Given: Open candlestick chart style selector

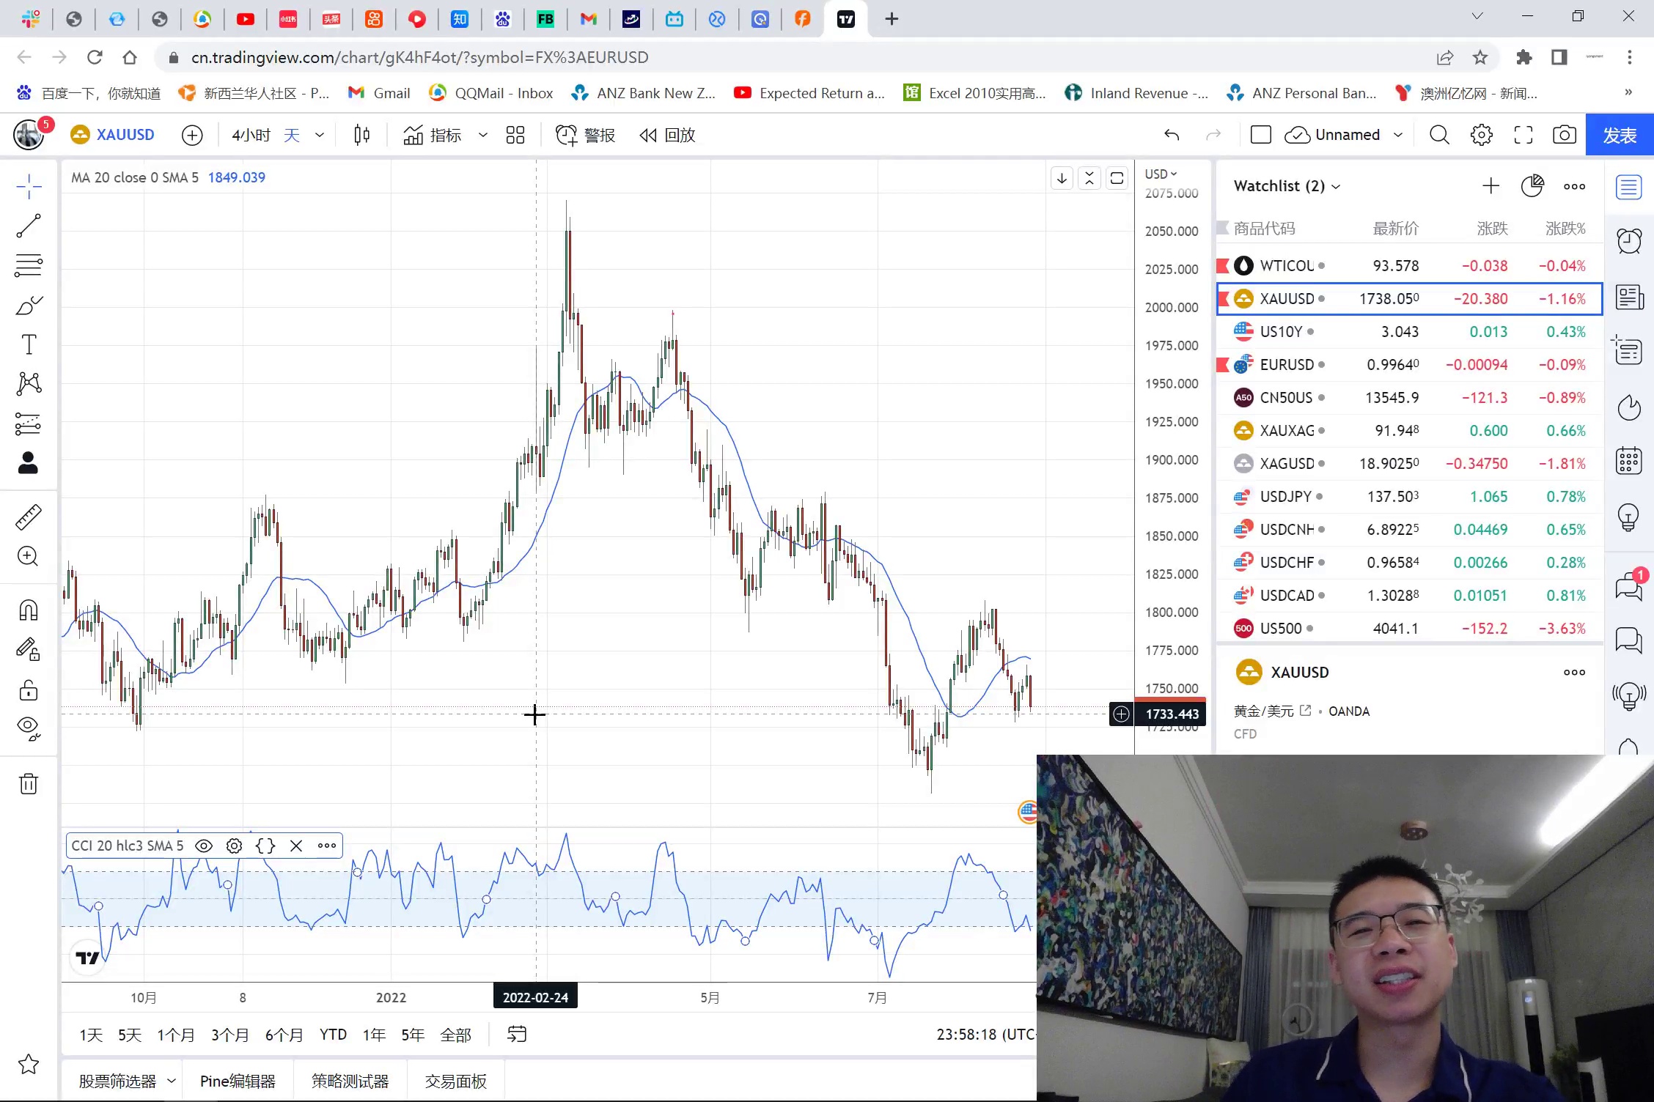Looking at the screenshot, I should point(361,135).
